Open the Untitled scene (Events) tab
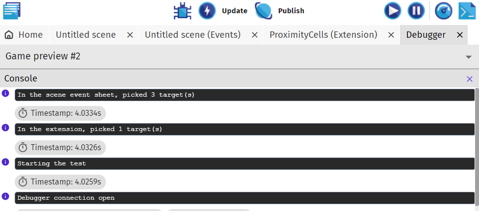 (x=193, y=35)
